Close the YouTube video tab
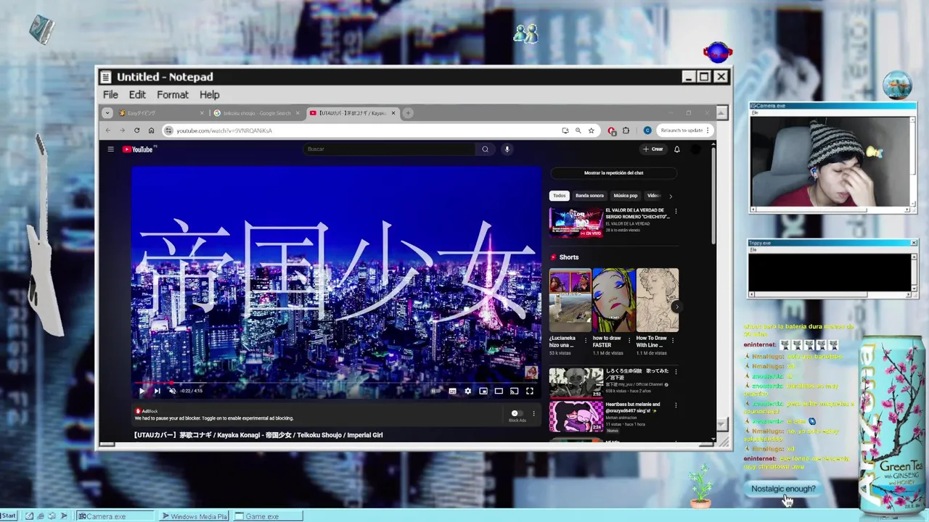The image size is (929, 522). pyautogui.click(x=393, y=113)
